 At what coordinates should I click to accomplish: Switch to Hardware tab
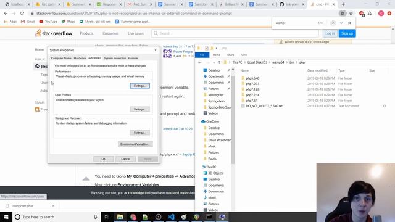[80, 58]
